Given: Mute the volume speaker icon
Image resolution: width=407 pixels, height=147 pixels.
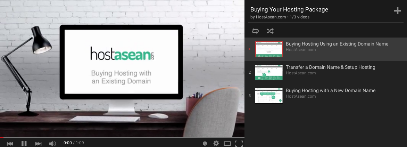Looking at the screenshot, I should (x=53, y=144).
